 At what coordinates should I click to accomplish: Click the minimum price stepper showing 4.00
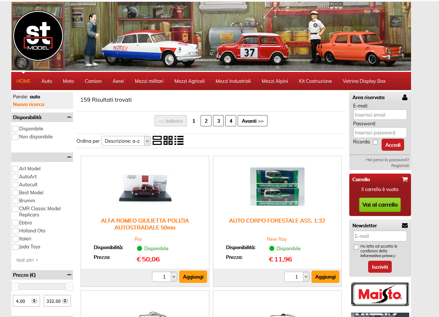coord(35,301)
